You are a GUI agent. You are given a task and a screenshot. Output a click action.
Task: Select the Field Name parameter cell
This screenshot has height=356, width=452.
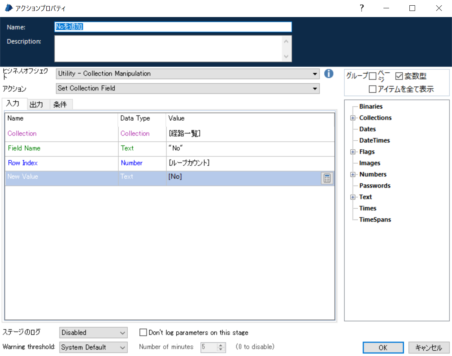click(x=62, y=149)
